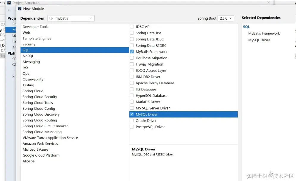Close the Project Structure window

click(268, 2)
